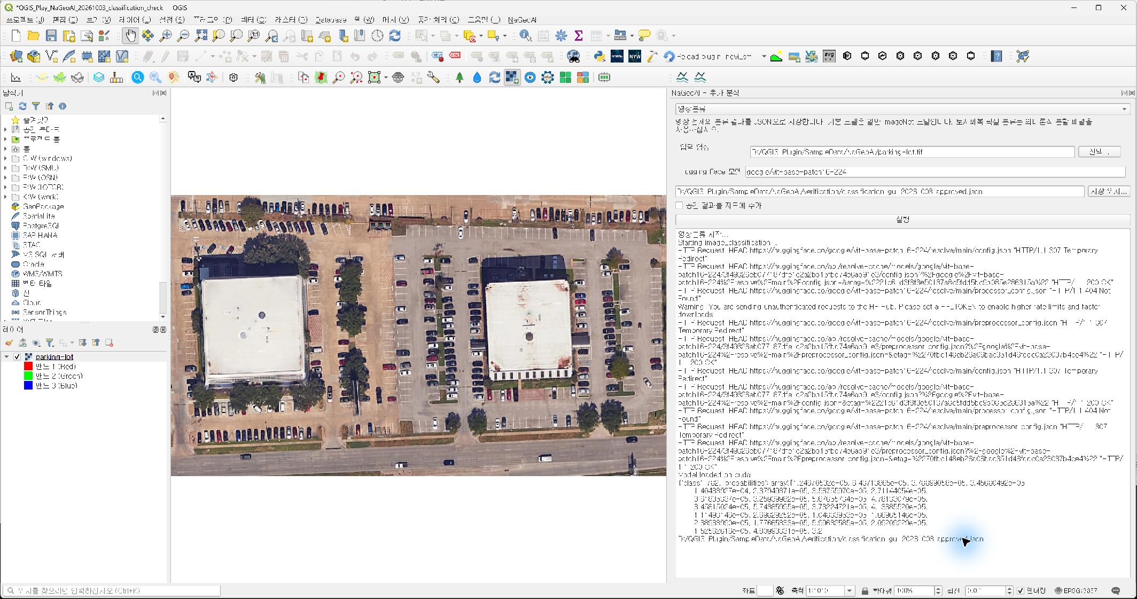The width and height of the screenshot is (1137, 599).
Task: Click the filter icon in browser panel toolbar
Action: (36, 106)
